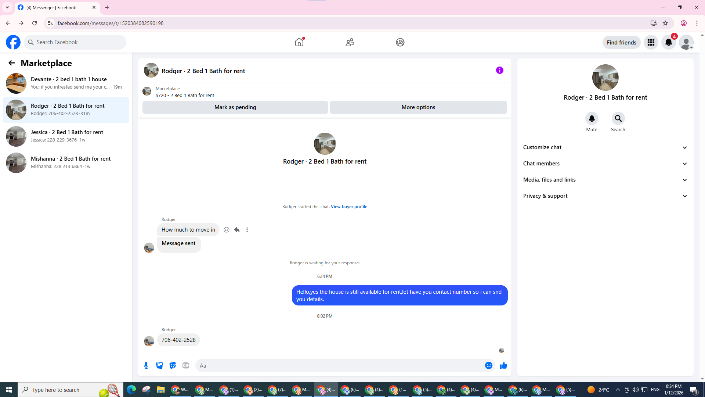
Task: Send a thumbs up like
Action: pos(503,365)
